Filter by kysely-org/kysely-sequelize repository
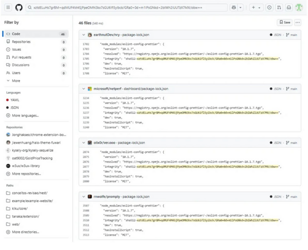This screenshot has height=250, width=308. [x=36, y=150]
